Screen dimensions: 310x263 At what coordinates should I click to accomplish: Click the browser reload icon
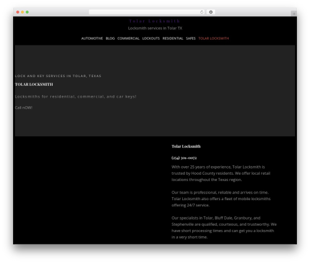(201, 12)
